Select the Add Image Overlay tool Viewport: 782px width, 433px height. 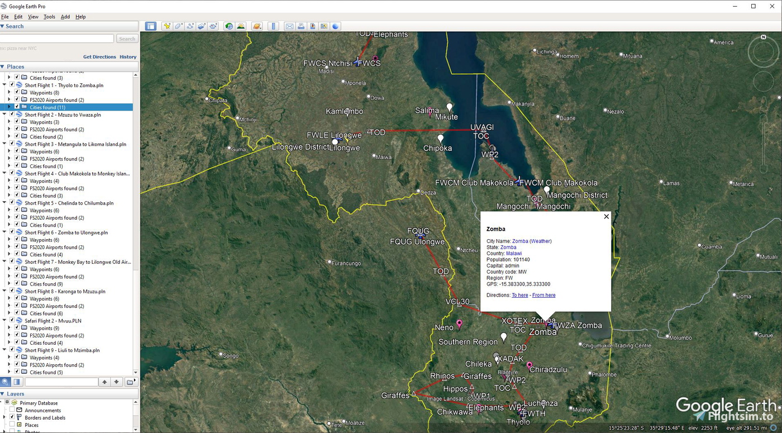pos(202,26)
